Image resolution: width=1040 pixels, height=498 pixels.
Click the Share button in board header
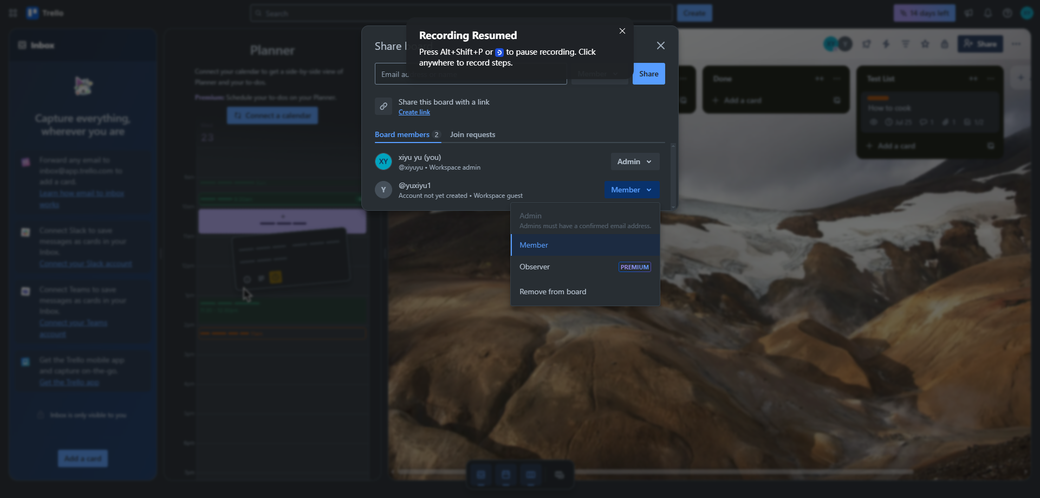[980, 44]
